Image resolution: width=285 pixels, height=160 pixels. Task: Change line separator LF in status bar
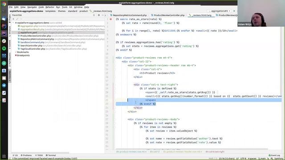(x=237, y=159)
